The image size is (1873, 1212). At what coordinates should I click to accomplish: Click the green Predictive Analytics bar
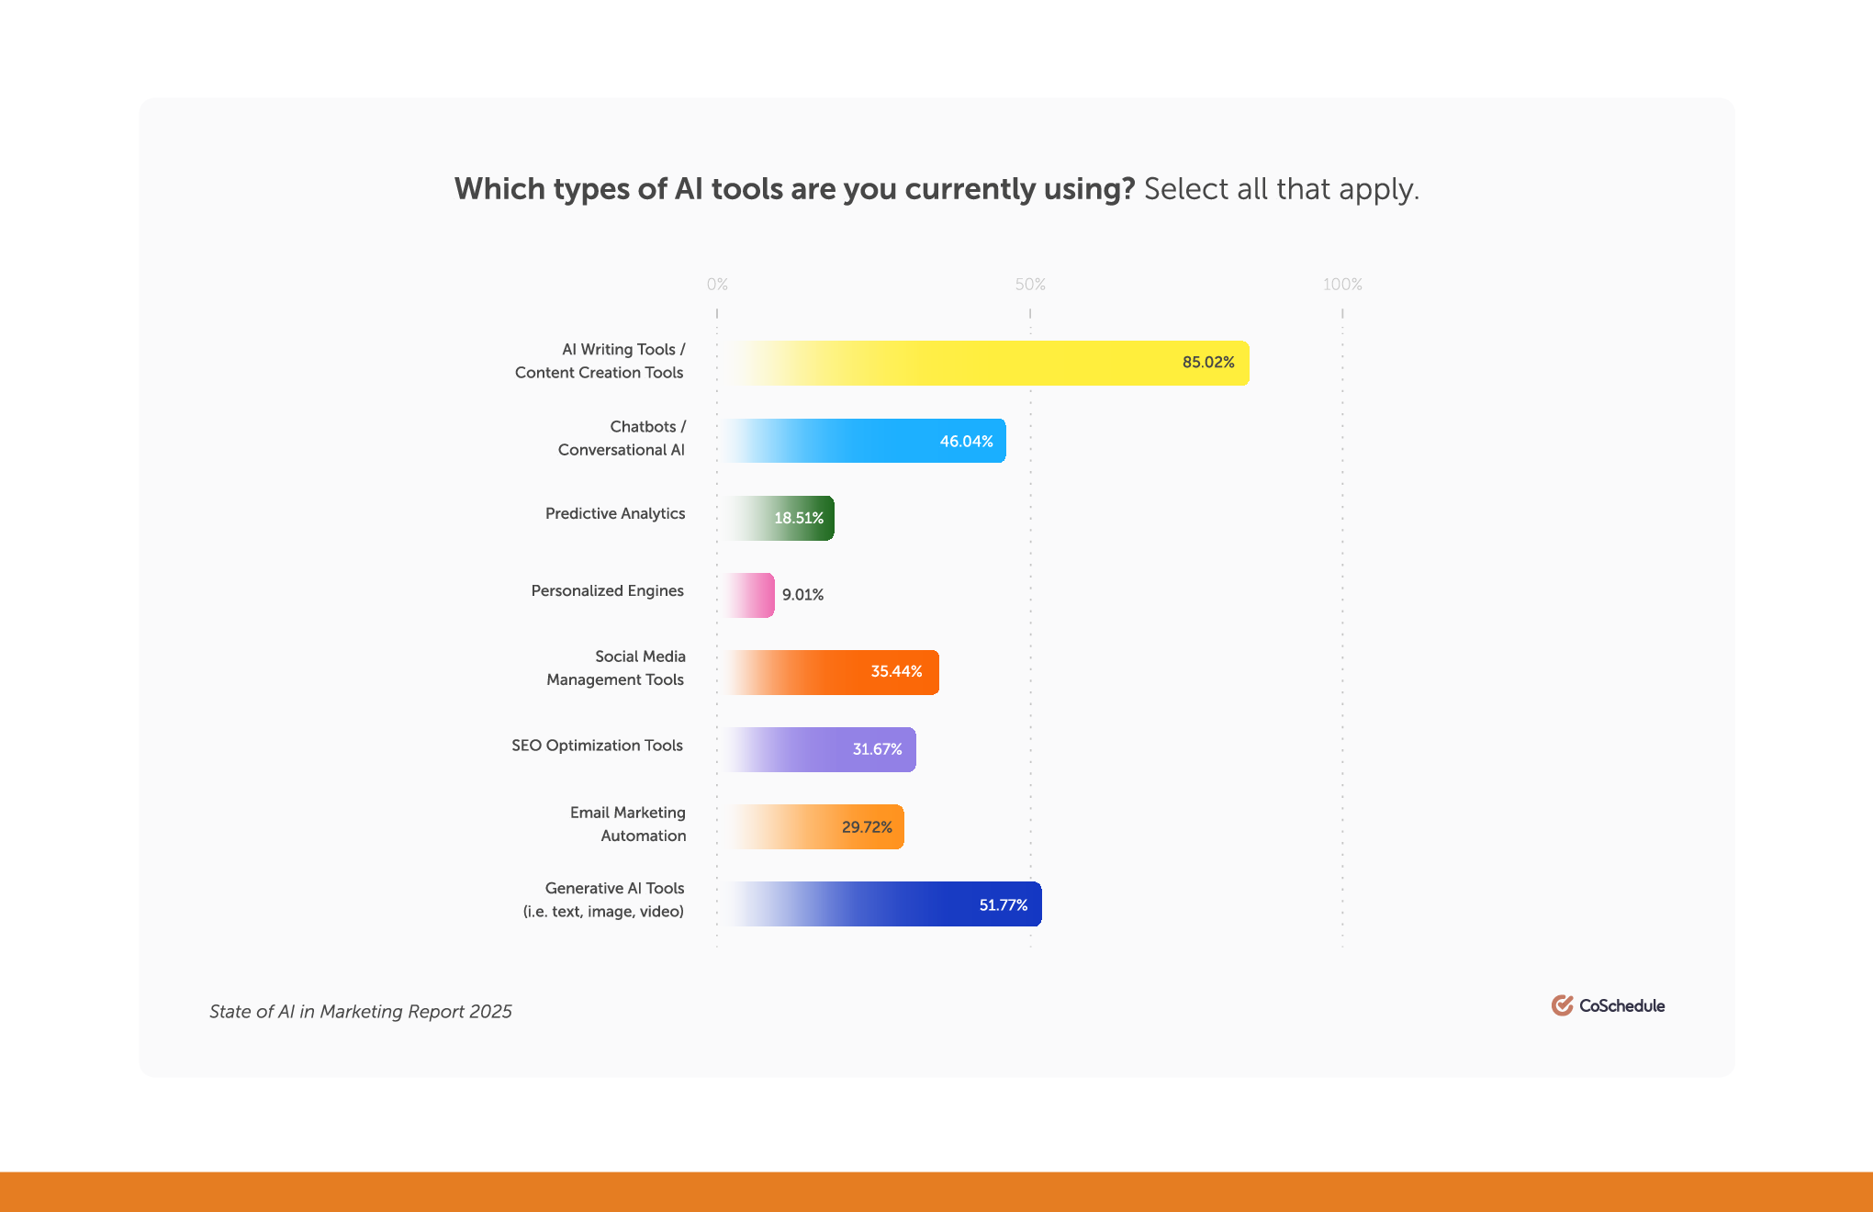(780, 518)
